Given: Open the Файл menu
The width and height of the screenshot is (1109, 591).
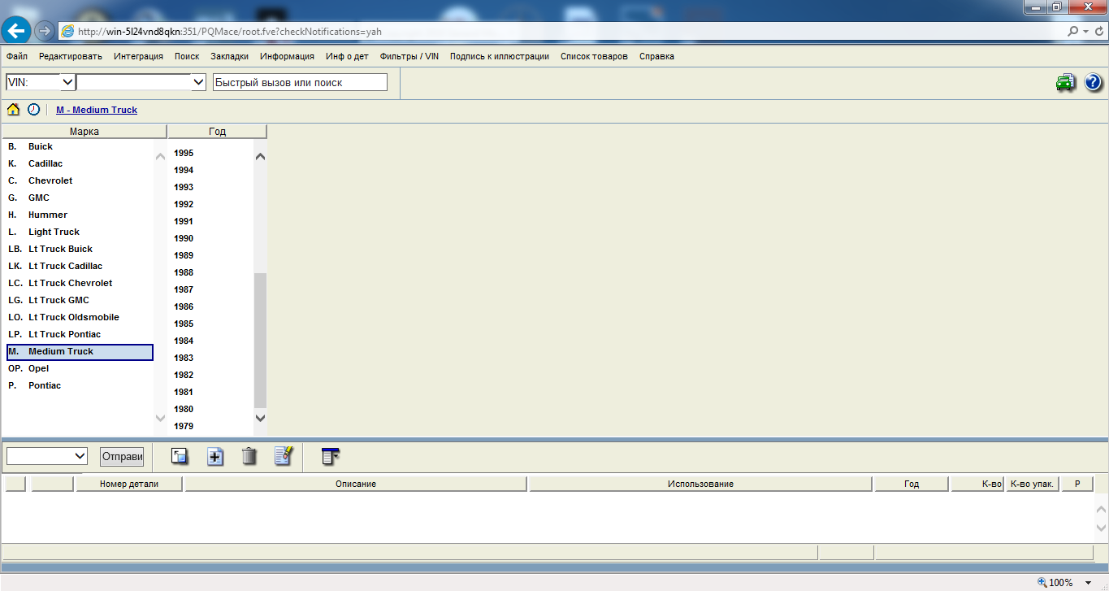Looking at the screenshot, I should 17,56.
